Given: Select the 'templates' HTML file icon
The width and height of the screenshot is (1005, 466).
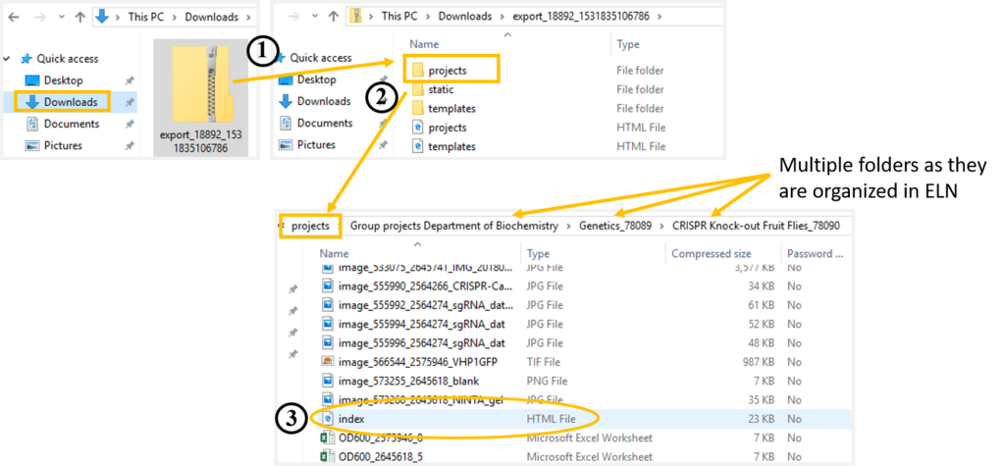Looking at the screenshot, I should [x=418, y=147].
